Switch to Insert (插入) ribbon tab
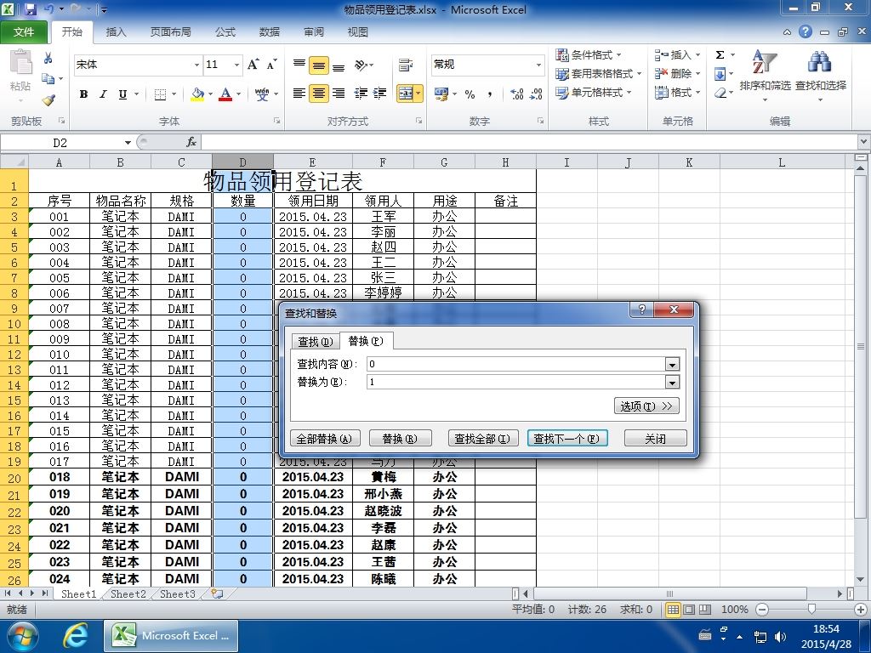Image resolution: width=871 pixels, height=653 pixels. (x=116, y=31)
